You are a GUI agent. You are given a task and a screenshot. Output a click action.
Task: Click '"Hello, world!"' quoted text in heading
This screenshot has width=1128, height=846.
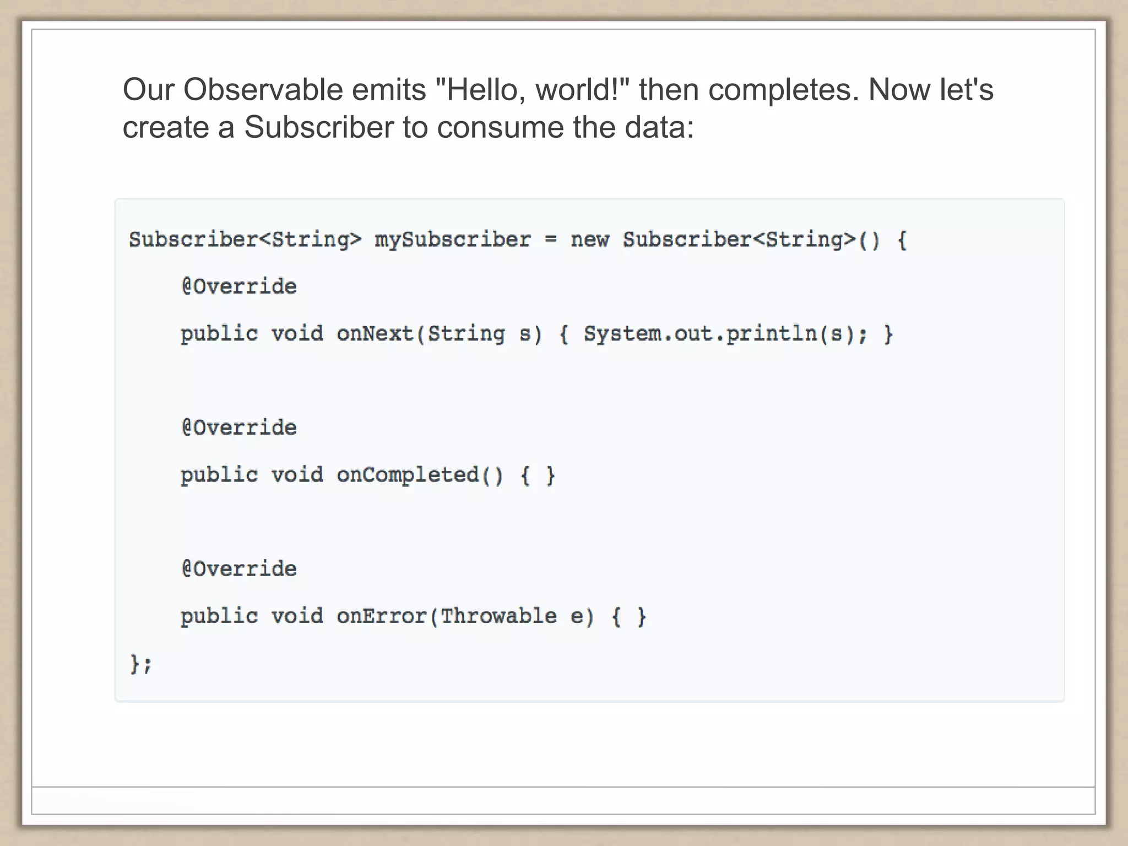(532, 89)
